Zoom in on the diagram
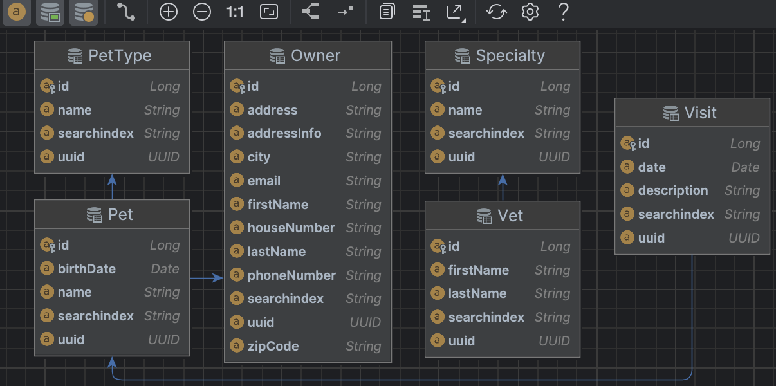 click(168, 12)
